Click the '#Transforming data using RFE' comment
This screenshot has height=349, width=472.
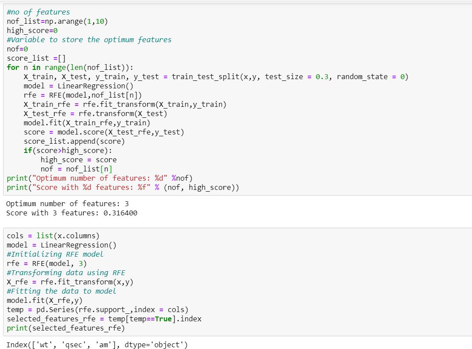click(66, 273)
